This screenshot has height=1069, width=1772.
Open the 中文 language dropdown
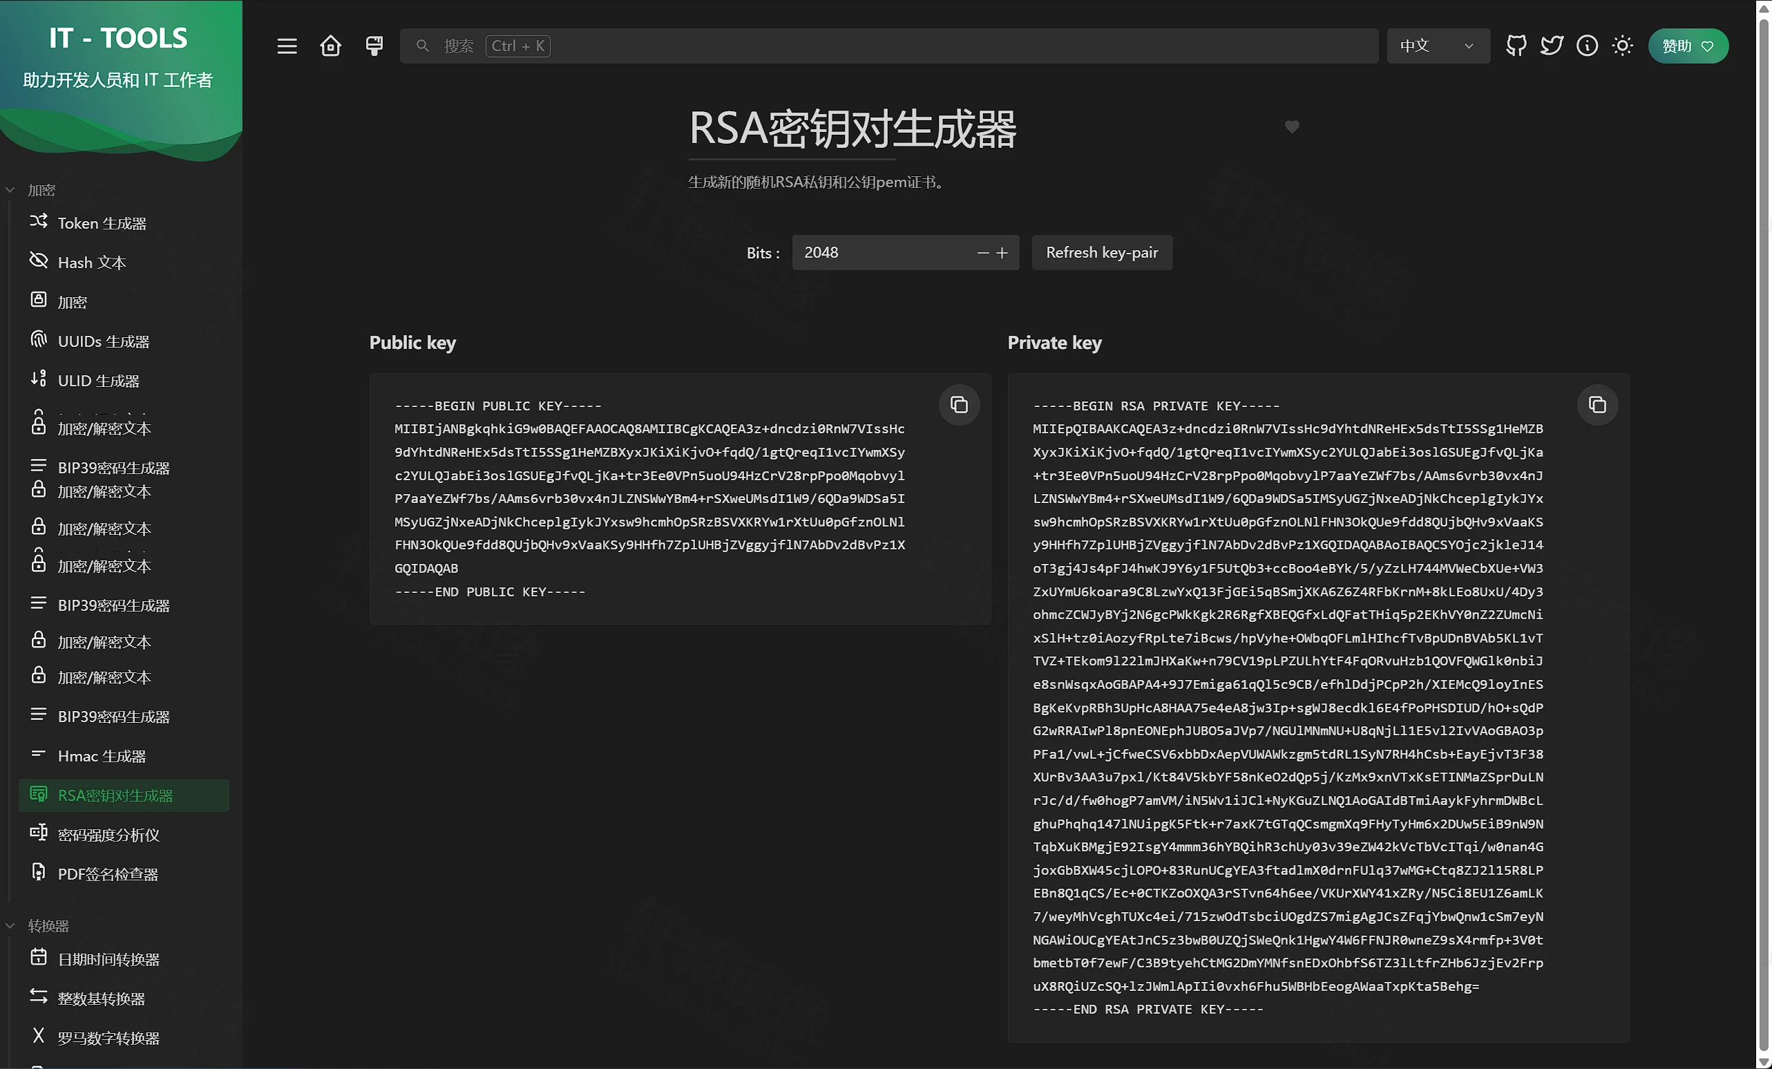[x=1438, y=46]
